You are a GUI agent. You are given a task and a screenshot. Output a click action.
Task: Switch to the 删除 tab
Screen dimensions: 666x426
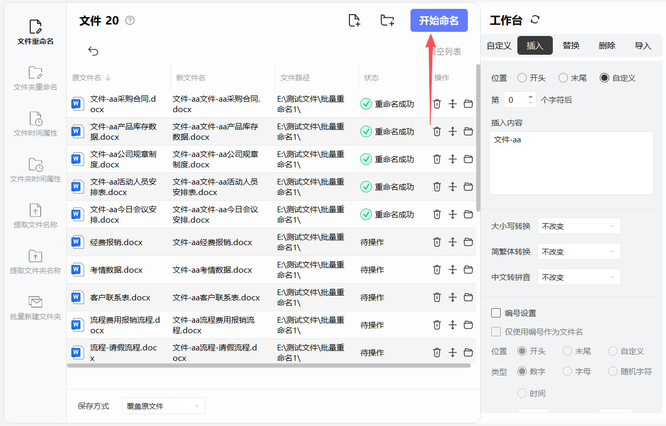[x=607, y=46]
